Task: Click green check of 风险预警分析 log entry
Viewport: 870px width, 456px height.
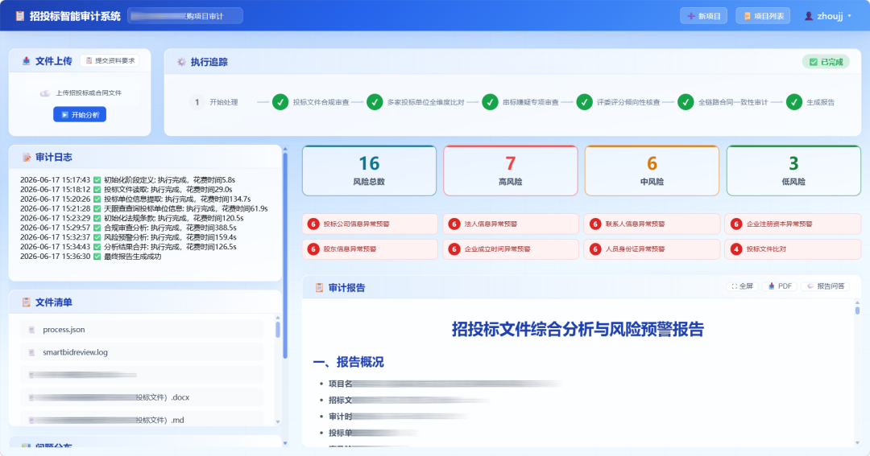Action: (x=97, y=237)
